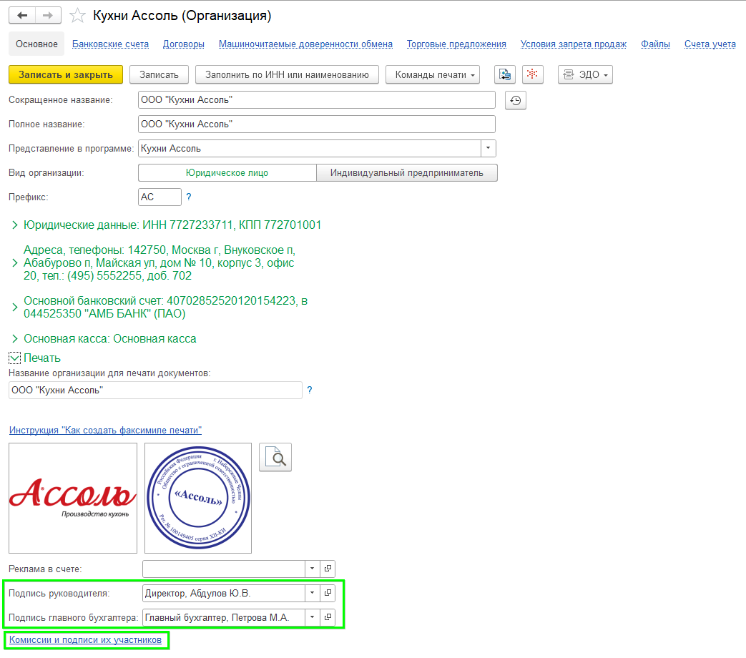Click the document exchange icon next to Команды печати

[505, 74]
